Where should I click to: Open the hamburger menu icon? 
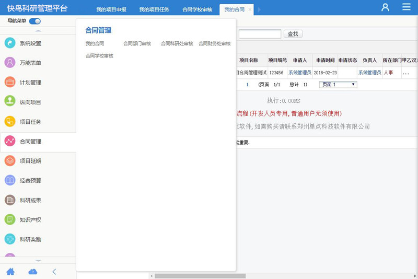(x=407, y=7)
